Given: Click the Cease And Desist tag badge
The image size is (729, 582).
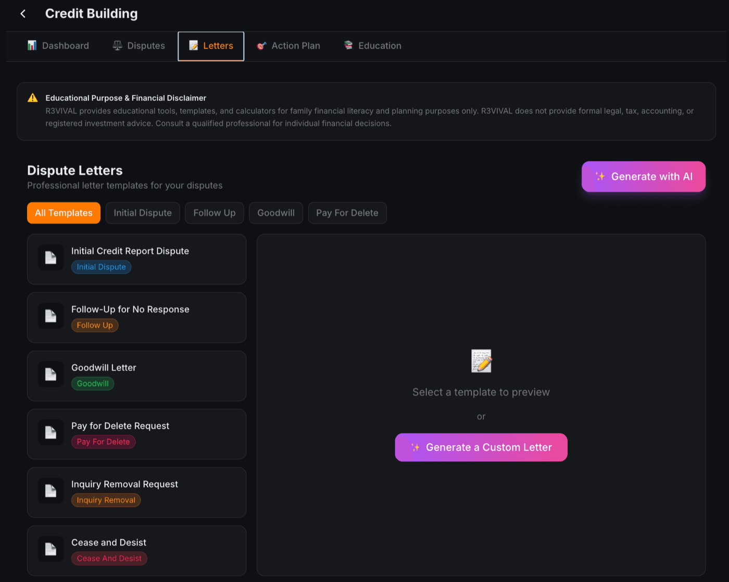Looking at the screenshot, I should [109, 558].
